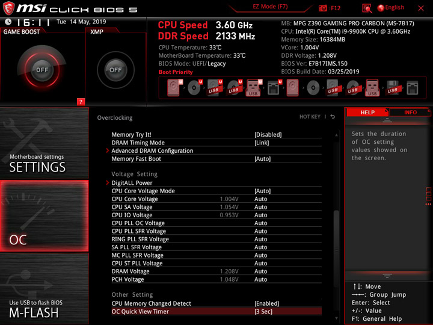This screenshot has width=433, height=325.
Task: Select the CPU PLL SFR Voltage Auto field
Action: click(x=260, y=231)
